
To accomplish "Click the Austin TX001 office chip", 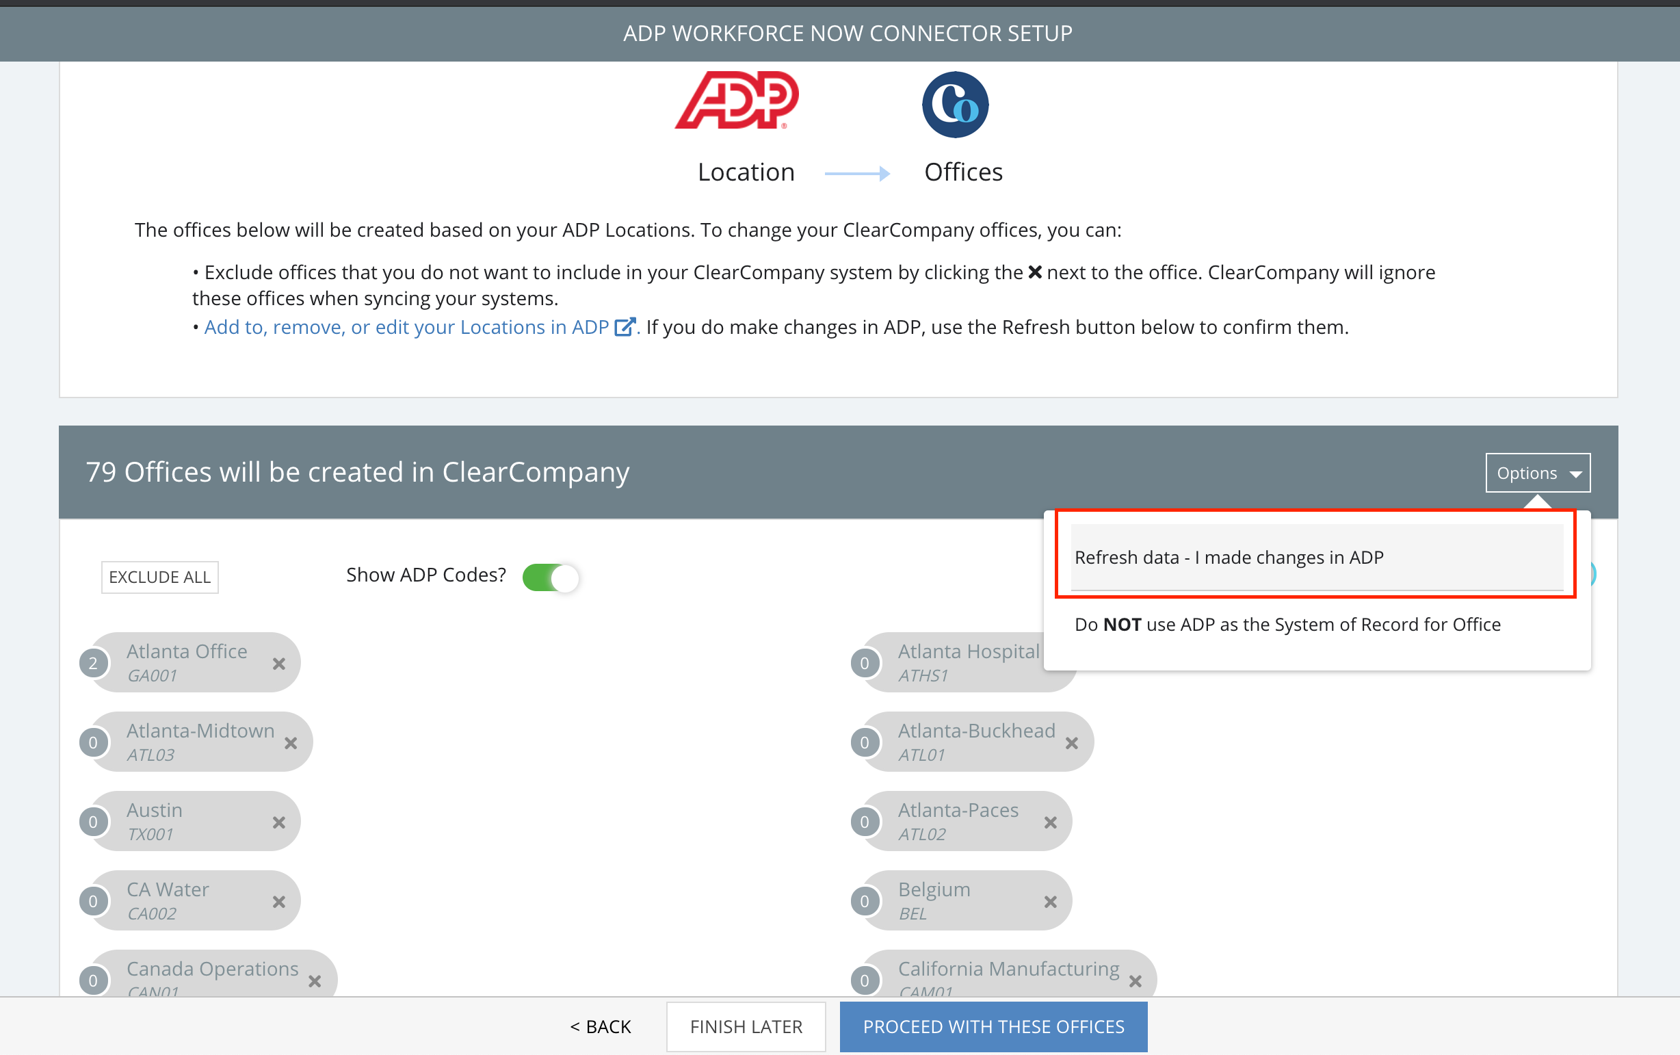I will tap(195, 821).
